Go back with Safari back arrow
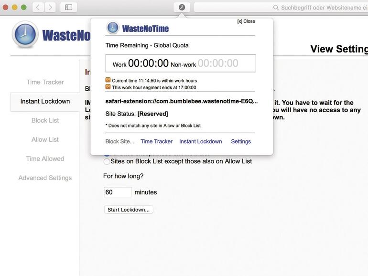Screen dimensions: 368x276 [x=38, y=7]
